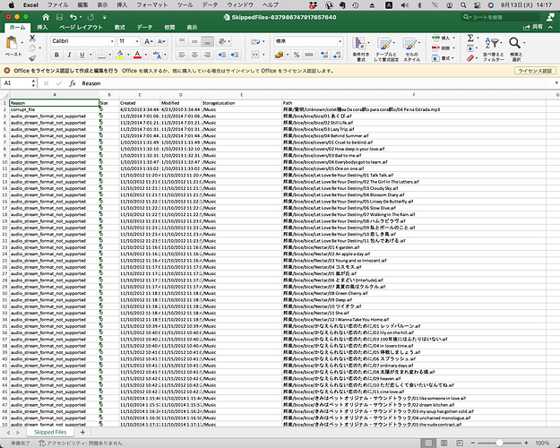The width and height of the screenshot is (560, 448).
Task: Decrease the font size
Action: 161,41
